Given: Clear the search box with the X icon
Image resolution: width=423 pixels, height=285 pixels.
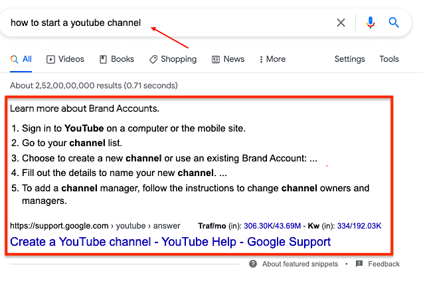Looking at the screenshot, I should (341, 23).
